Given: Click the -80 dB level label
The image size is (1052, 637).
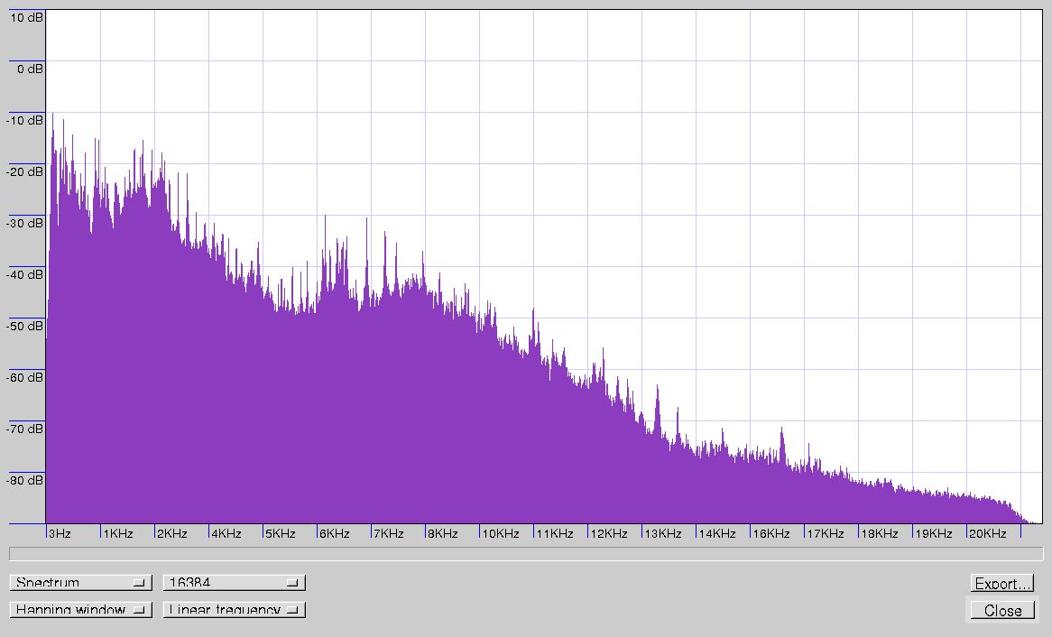Looking at the screenshot, I should click(x=26, y=480).
